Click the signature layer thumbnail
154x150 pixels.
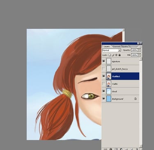pos(109,61)
